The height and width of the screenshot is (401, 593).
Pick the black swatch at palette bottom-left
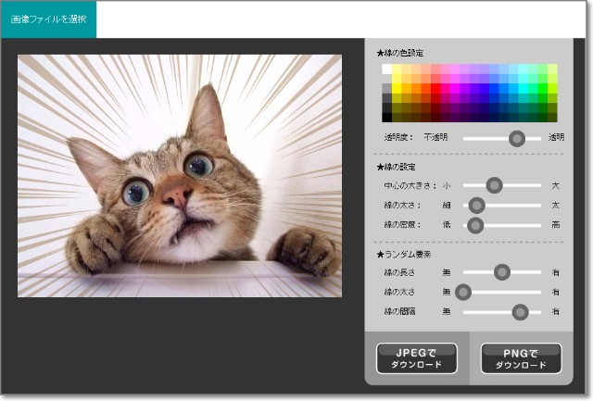(x=386, y=117)
